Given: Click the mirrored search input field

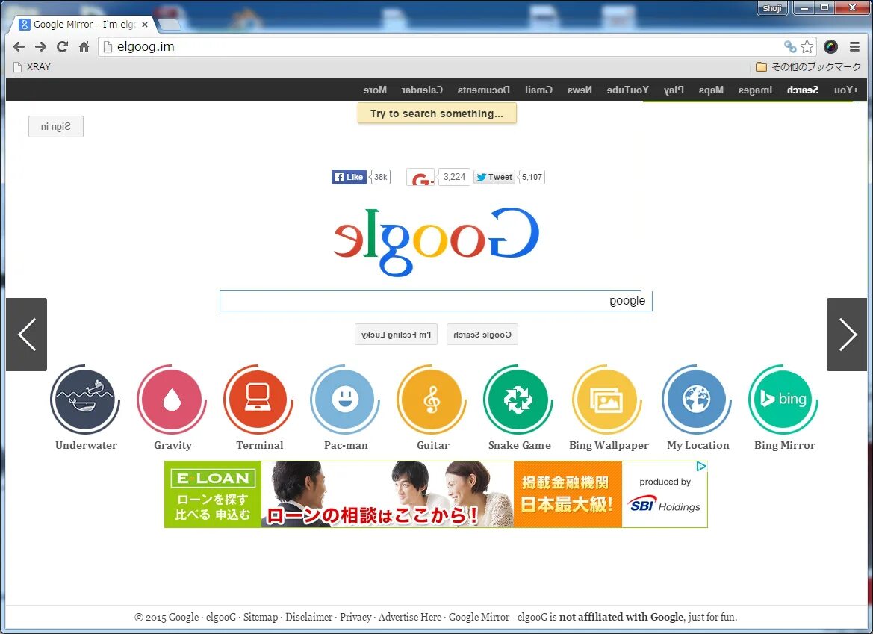Looking at the screenshot, I should 436,301.
